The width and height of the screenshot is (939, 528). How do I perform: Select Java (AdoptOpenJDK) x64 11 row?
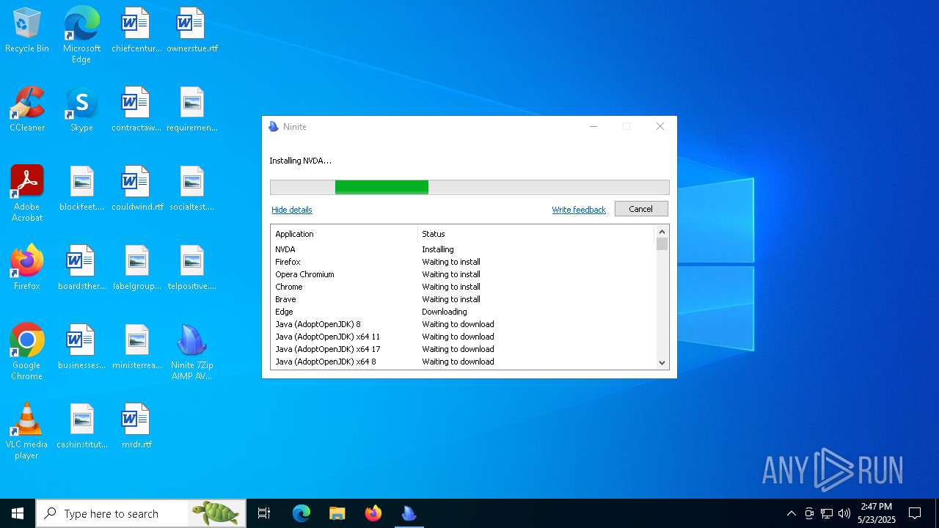tap(462, 337)
